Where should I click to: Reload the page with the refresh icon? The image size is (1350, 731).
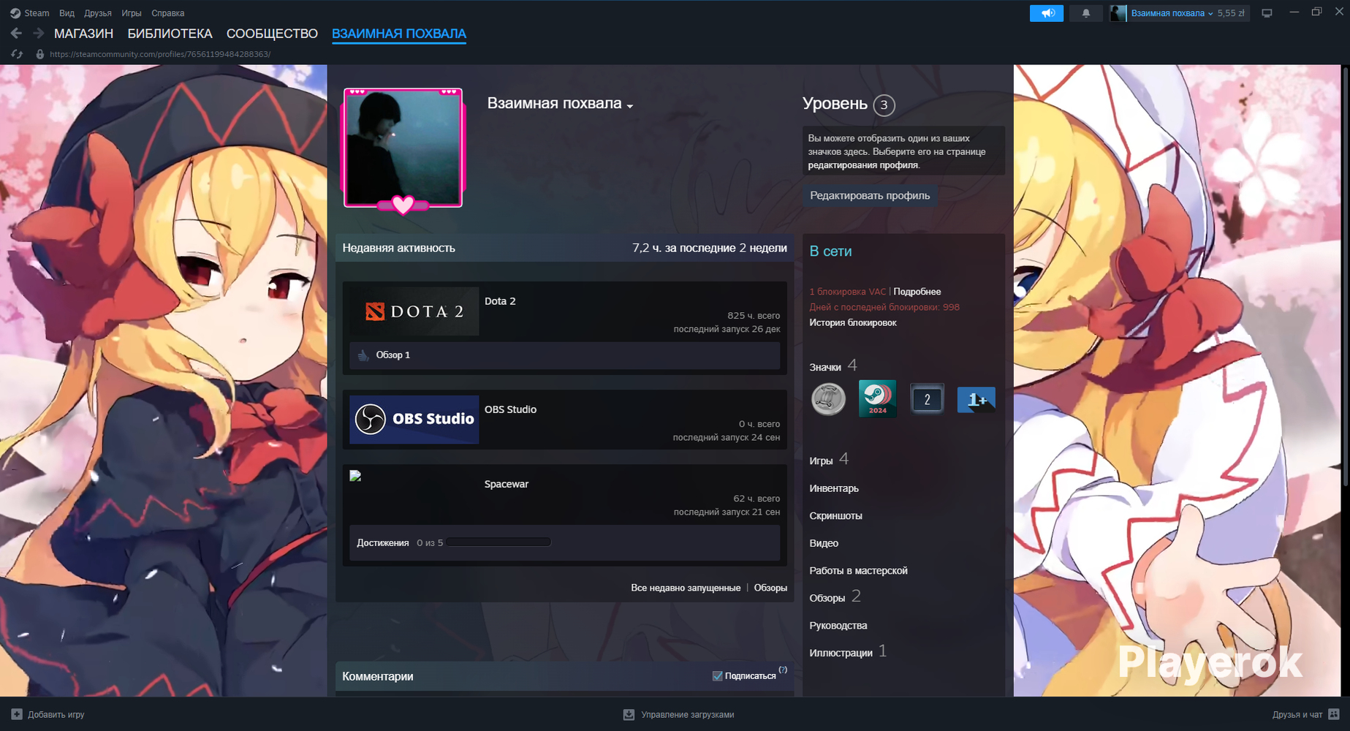[17, 54]
